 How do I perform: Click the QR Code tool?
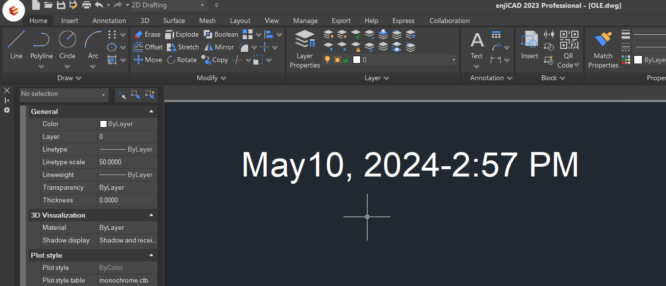pyautogui.click(x=569, y=49)
